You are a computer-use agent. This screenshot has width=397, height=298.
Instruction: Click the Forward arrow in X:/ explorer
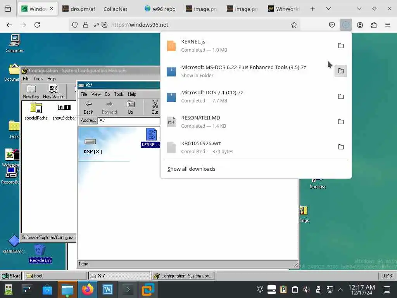(109, 107)
